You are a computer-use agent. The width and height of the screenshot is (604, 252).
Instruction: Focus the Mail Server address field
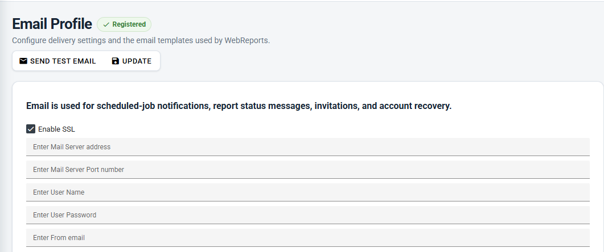(x=308, y=147)
